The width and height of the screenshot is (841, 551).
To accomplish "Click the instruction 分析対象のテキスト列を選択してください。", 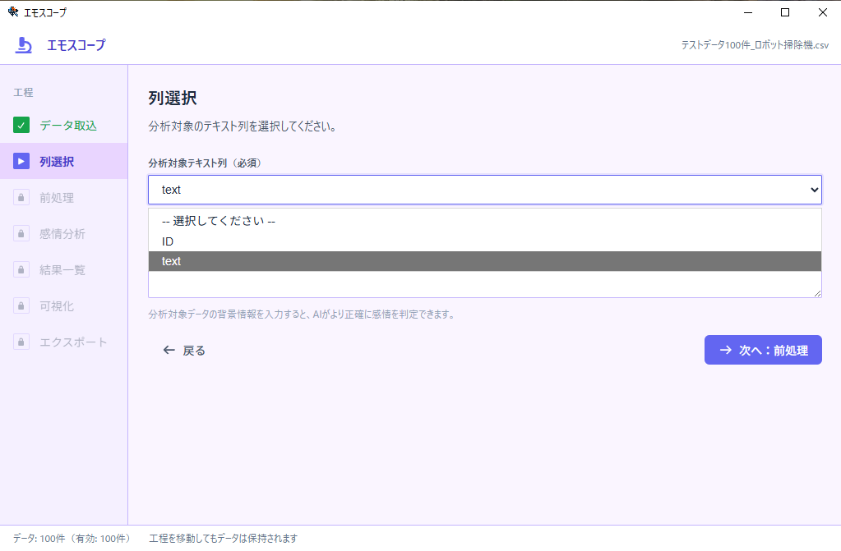I will click(x=243, y=126).
